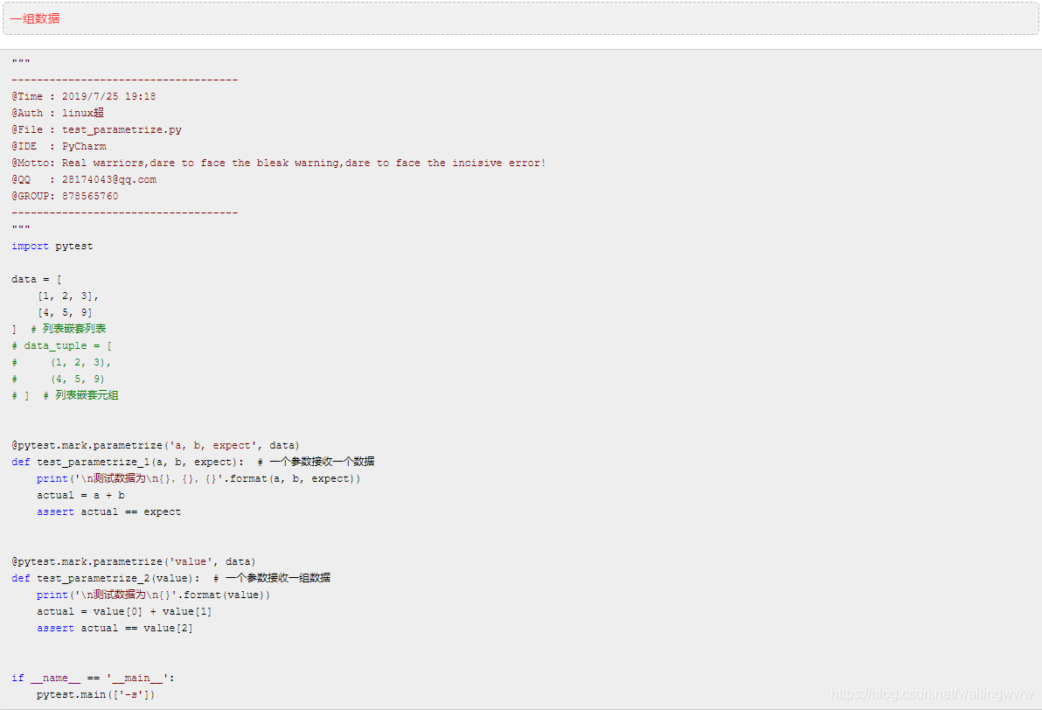Click the red heading '一组数据'

point(35,18)
